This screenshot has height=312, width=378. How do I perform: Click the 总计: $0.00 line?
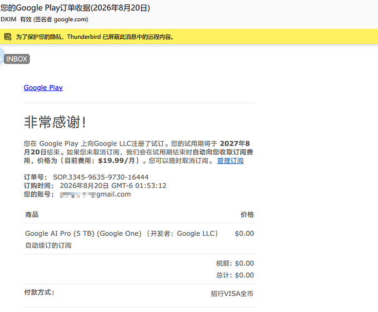[x=235, y=275]
